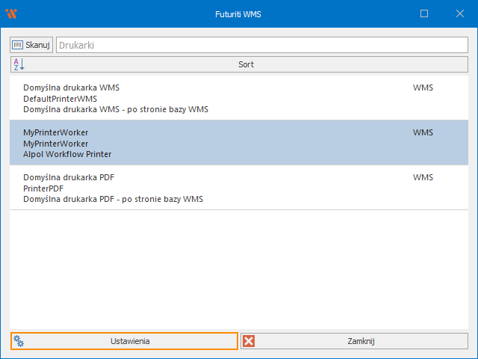Maximize the Futuriti WMS window

(424, 13)
